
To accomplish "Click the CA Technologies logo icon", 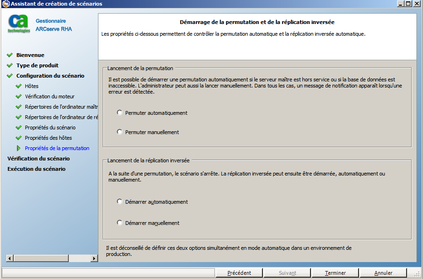I will [19, 24].
